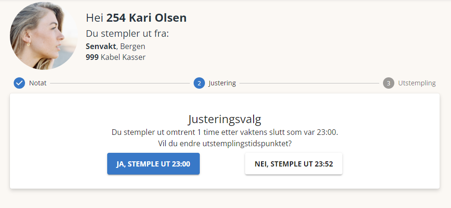Select the Justering step label
Viewport: 451px width, 208px height.
(222, 83)
